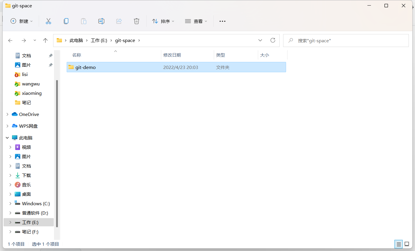The width and height of the screenshot is (415, 251).
Task: Expand the Windows (C:) tree node
Action: click(10, 203)
